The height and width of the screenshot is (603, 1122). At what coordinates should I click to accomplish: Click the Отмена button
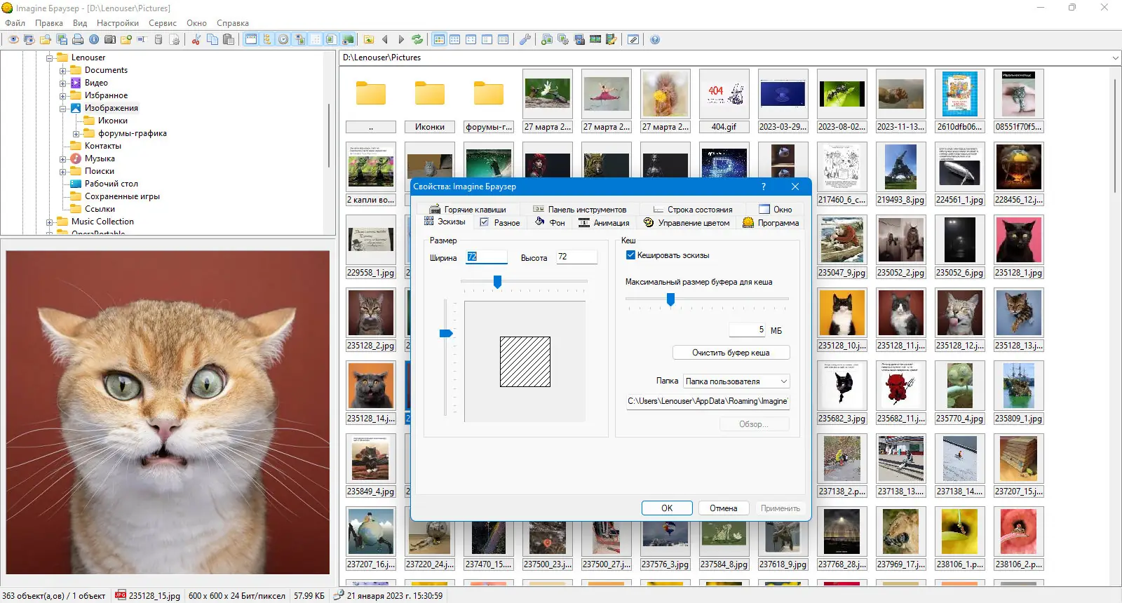click(x=724, y=508)
